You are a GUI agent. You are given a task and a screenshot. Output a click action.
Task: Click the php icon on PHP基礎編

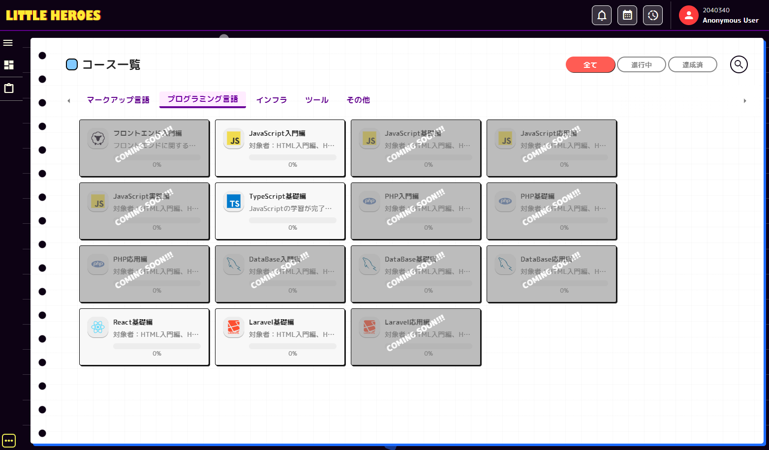click(505, 202)
